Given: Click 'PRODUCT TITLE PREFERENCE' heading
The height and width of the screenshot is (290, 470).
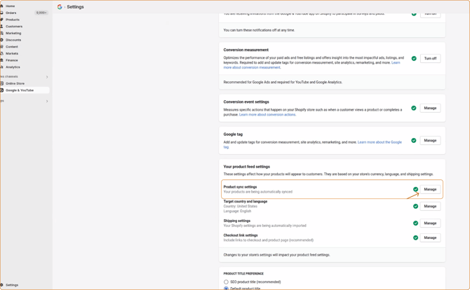Looking at the screenshot, I should (243, 274).
